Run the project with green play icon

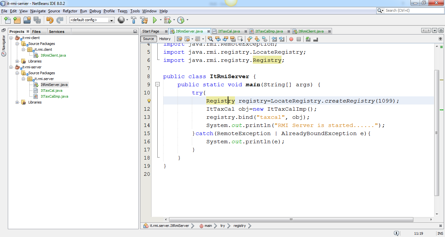pos(155,20)
